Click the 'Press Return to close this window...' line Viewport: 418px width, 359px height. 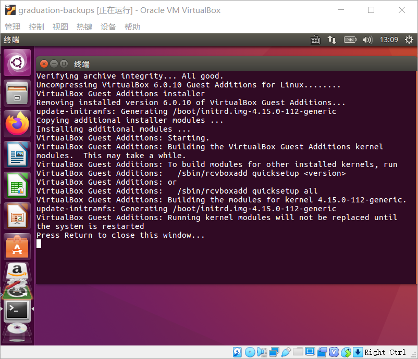click(120, 235)
